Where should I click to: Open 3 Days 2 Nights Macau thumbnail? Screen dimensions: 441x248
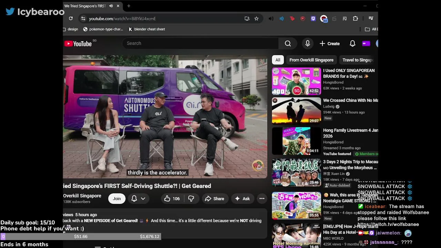(x=296, y=172)
